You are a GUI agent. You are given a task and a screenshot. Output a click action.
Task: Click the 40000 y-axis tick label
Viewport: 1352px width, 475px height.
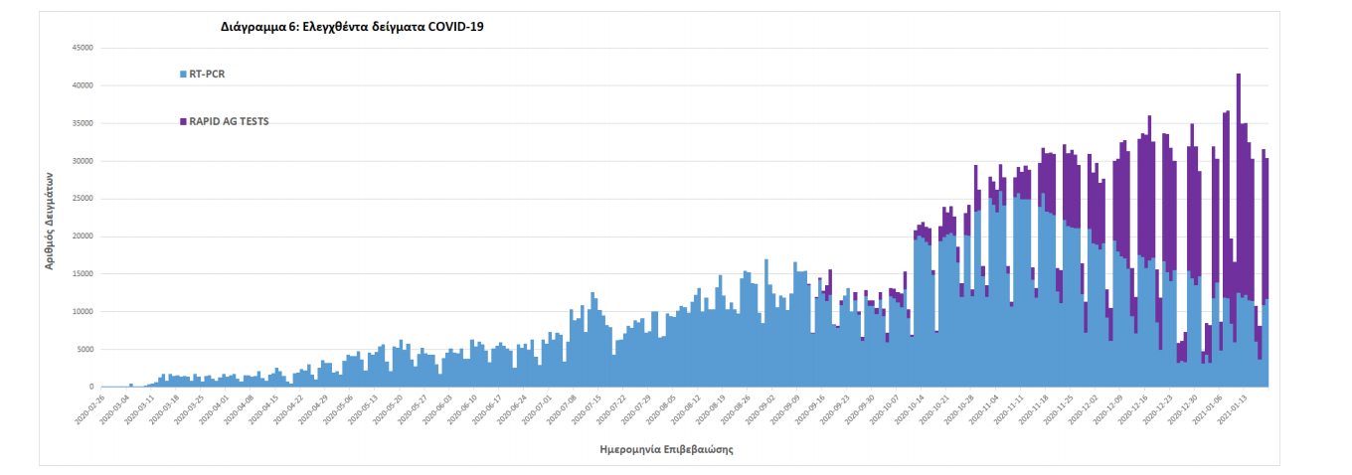(82, 85)
